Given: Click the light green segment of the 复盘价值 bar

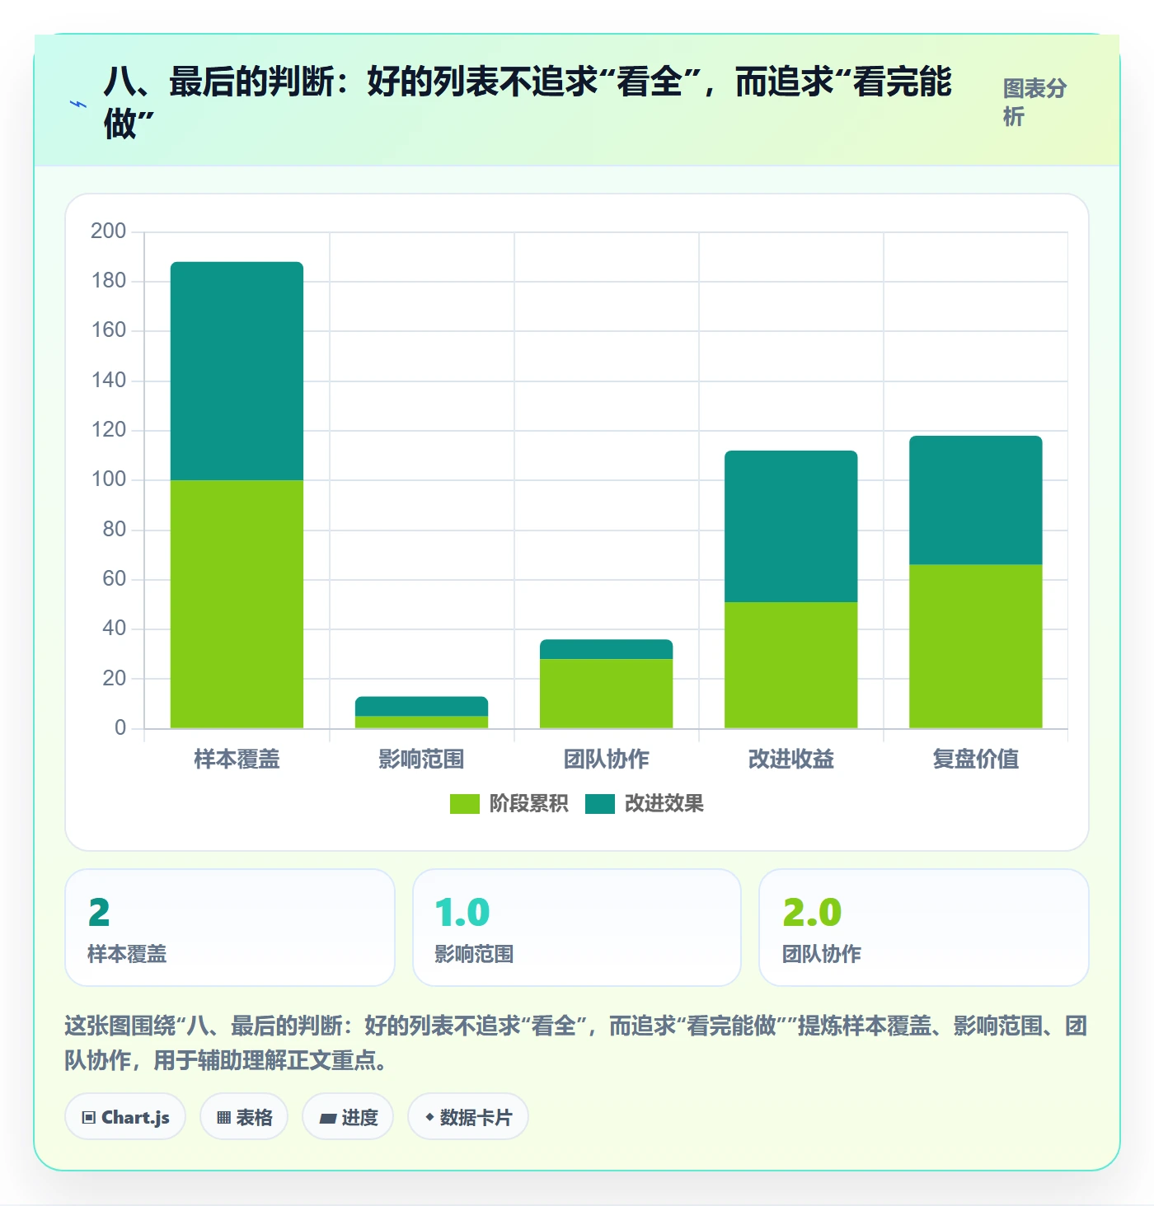Looking at the screenshot, I should tap(975, 646).
